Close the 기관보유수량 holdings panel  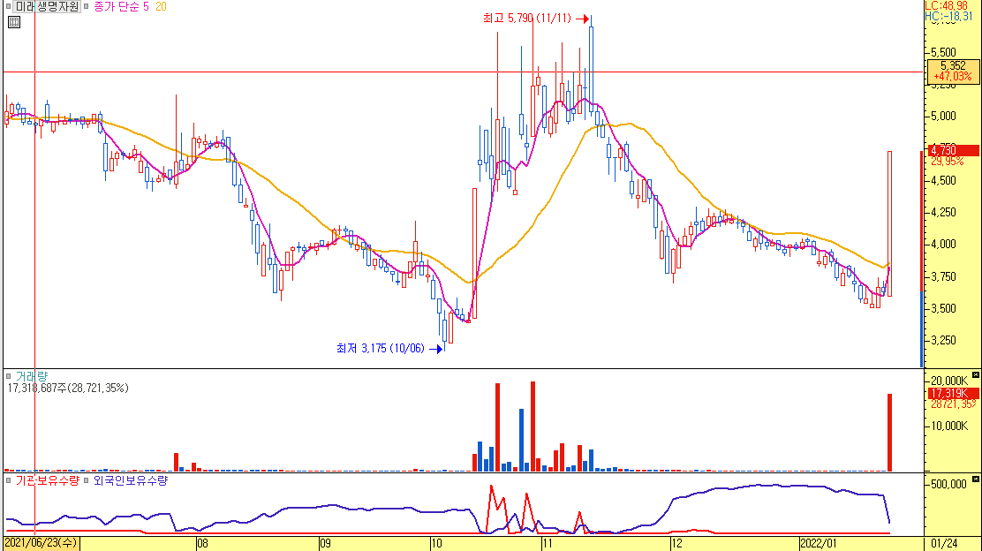click(975, 479)
